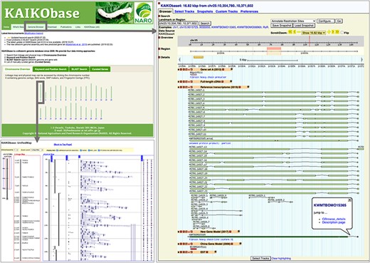This screenshot has width=370, height=263.
Task: Open the Select Tracks tab
Action: pos(184,11)
